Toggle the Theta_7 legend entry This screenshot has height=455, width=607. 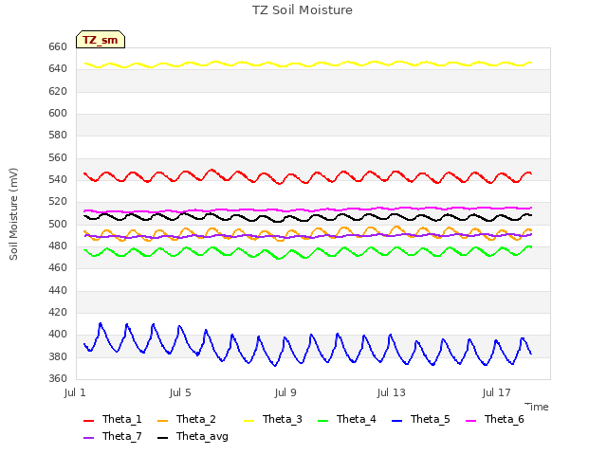click(113, 436)
